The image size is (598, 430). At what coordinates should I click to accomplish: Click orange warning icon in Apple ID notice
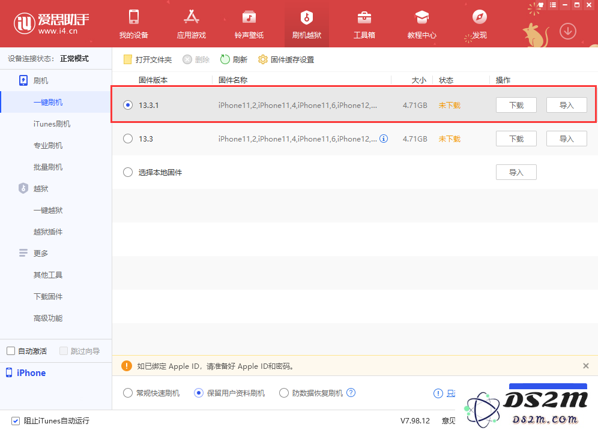click(127, 366)
